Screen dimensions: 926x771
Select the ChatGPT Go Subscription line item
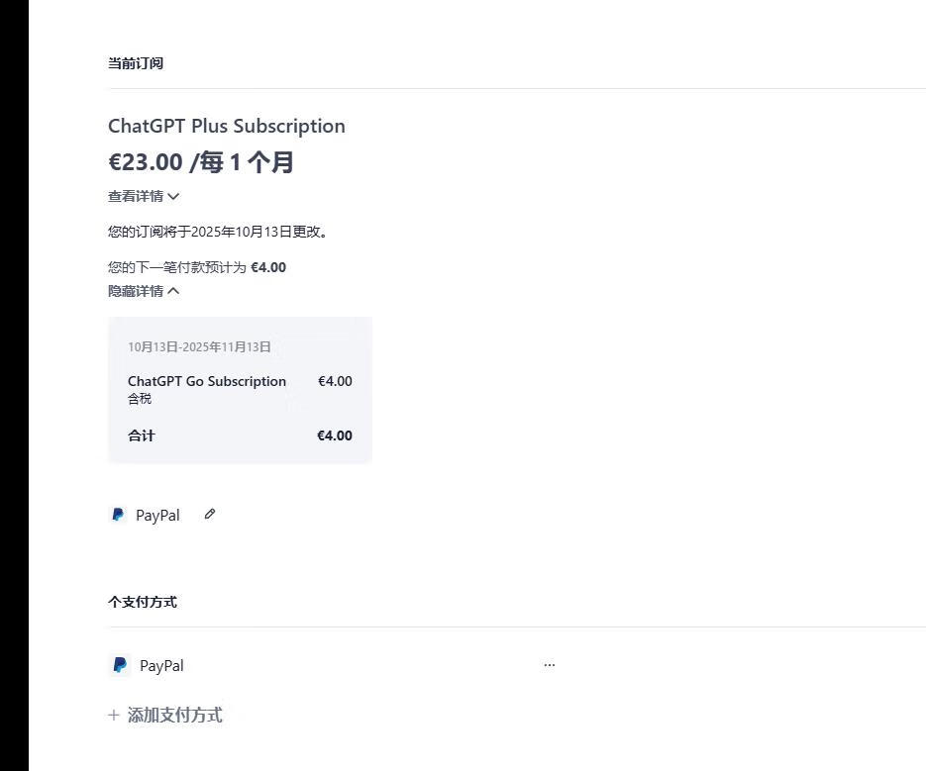(x=207, y=381)
